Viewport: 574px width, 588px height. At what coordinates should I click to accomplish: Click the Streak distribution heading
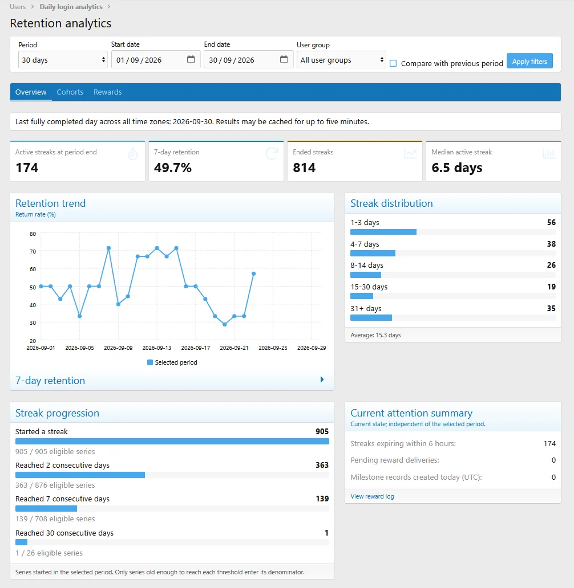click(391, 203)
